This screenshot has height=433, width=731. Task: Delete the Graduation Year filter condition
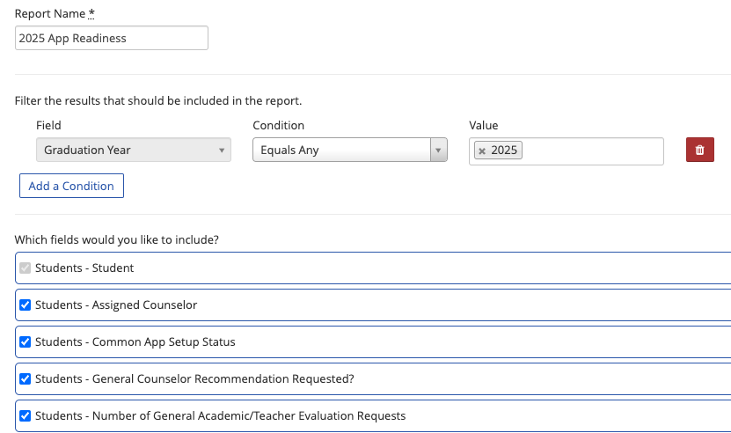[x=699, y=150]
